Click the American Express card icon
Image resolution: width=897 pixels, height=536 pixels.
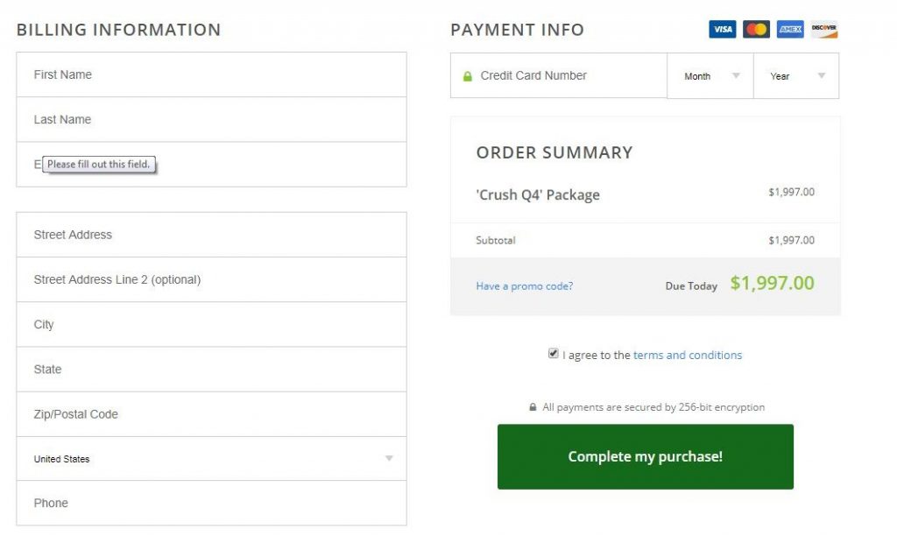click(x=790, y=30)
